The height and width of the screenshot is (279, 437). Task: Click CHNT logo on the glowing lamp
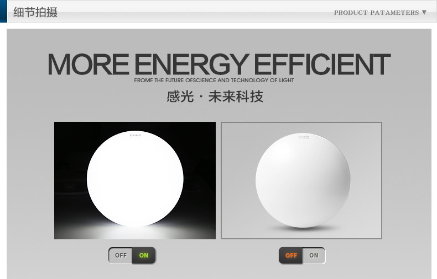136,136
